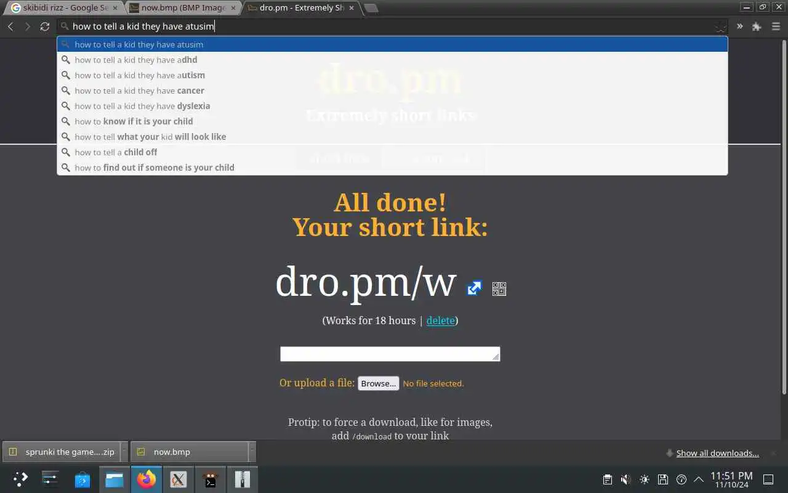
Task: Open the removable disk tray icon
Action: click(x=663, y=479)
